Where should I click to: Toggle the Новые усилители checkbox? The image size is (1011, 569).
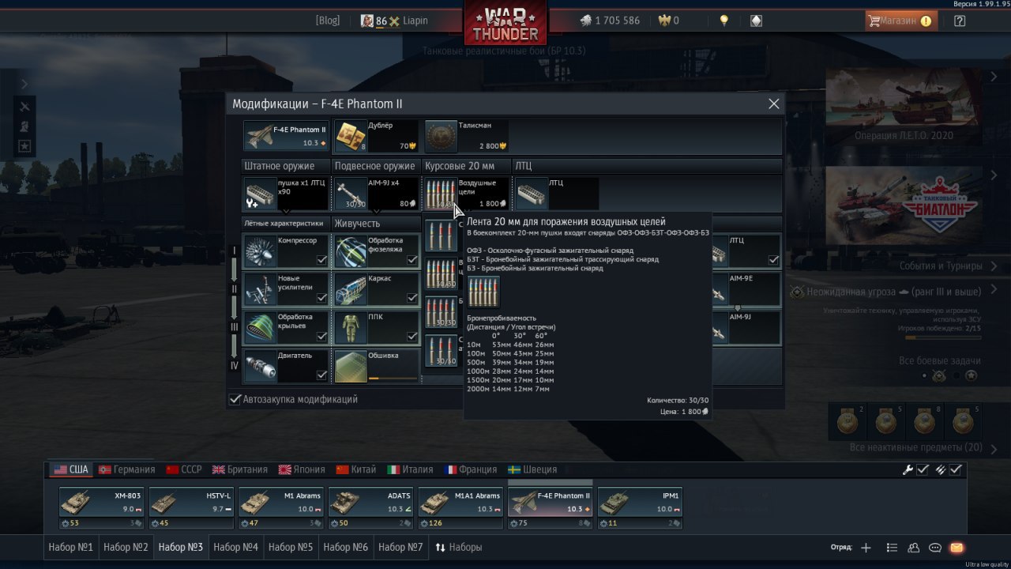pyautogui.click(x=321, y=298)
